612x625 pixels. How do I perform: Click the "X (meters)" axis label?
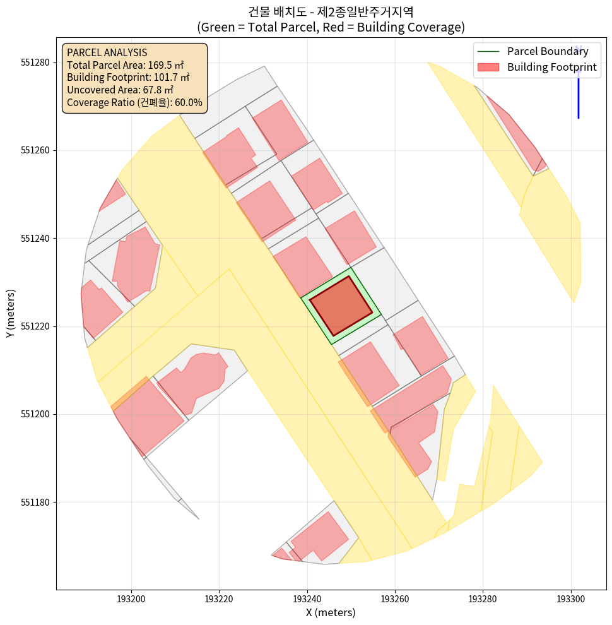click(331, 612)
